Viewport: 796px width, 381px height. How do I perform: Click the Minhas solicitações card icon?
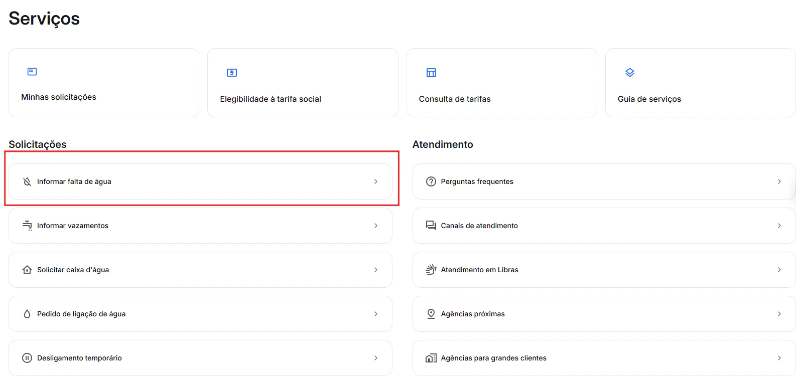31,71
